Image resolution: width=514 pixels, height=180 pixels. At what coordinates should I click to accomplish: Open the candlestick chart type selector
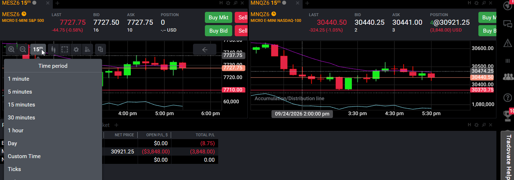coord(53,49)
